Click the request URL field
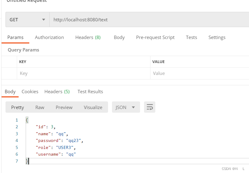 point(149,20)
